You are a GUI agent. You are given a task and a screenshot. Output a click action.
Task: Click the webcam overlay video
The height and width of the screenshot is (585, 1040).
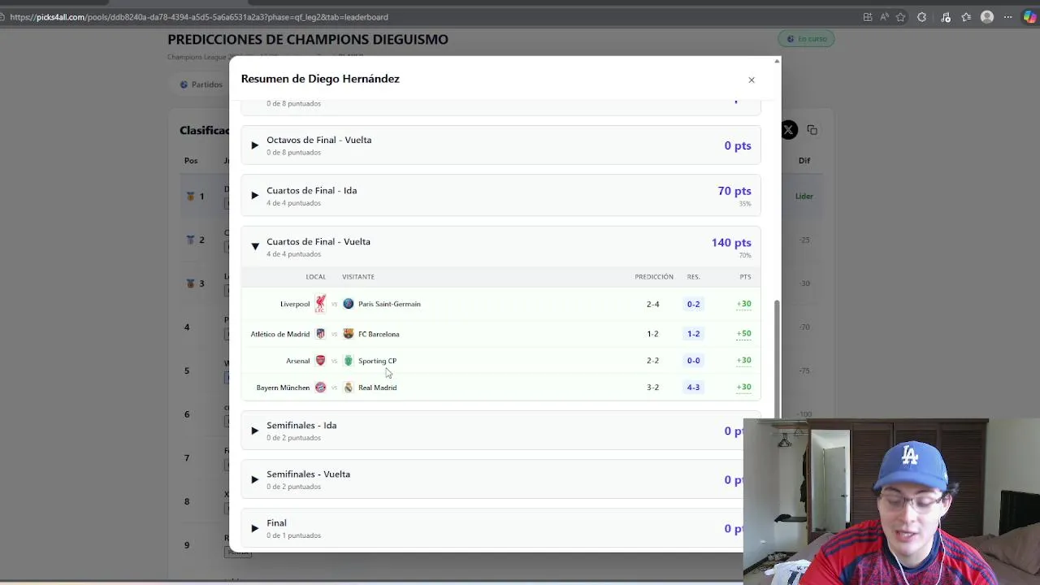pyautogui.click(x=891, y=501)
